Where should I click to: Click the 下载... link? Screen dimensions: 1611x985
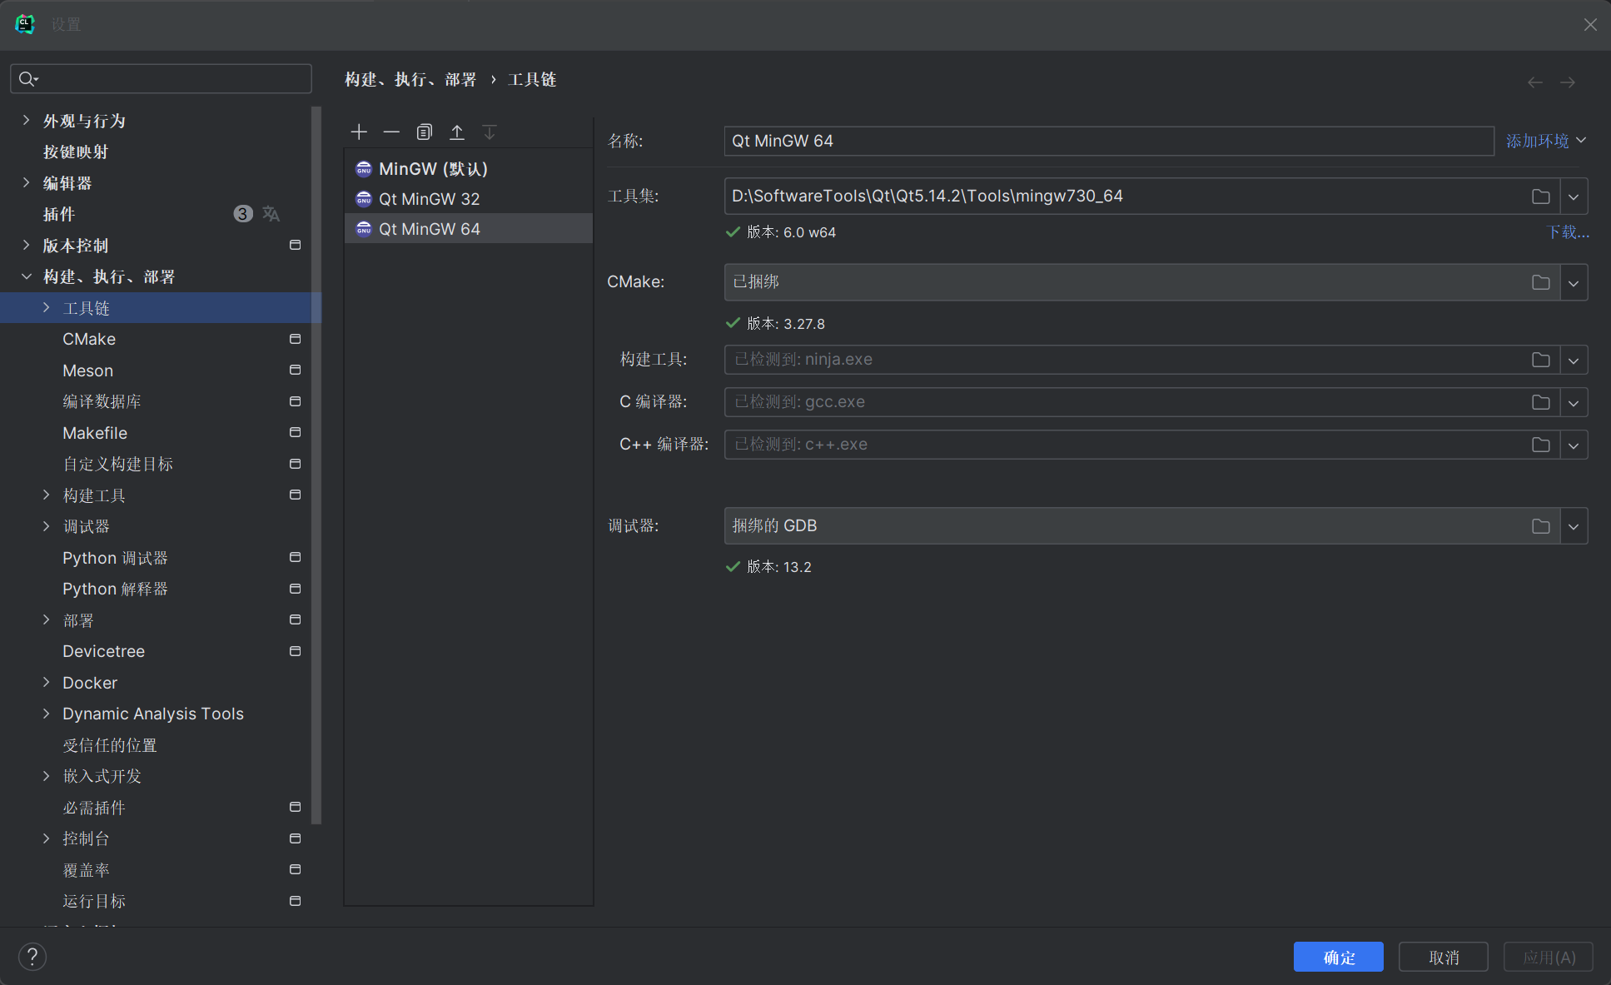point(1568,232)
